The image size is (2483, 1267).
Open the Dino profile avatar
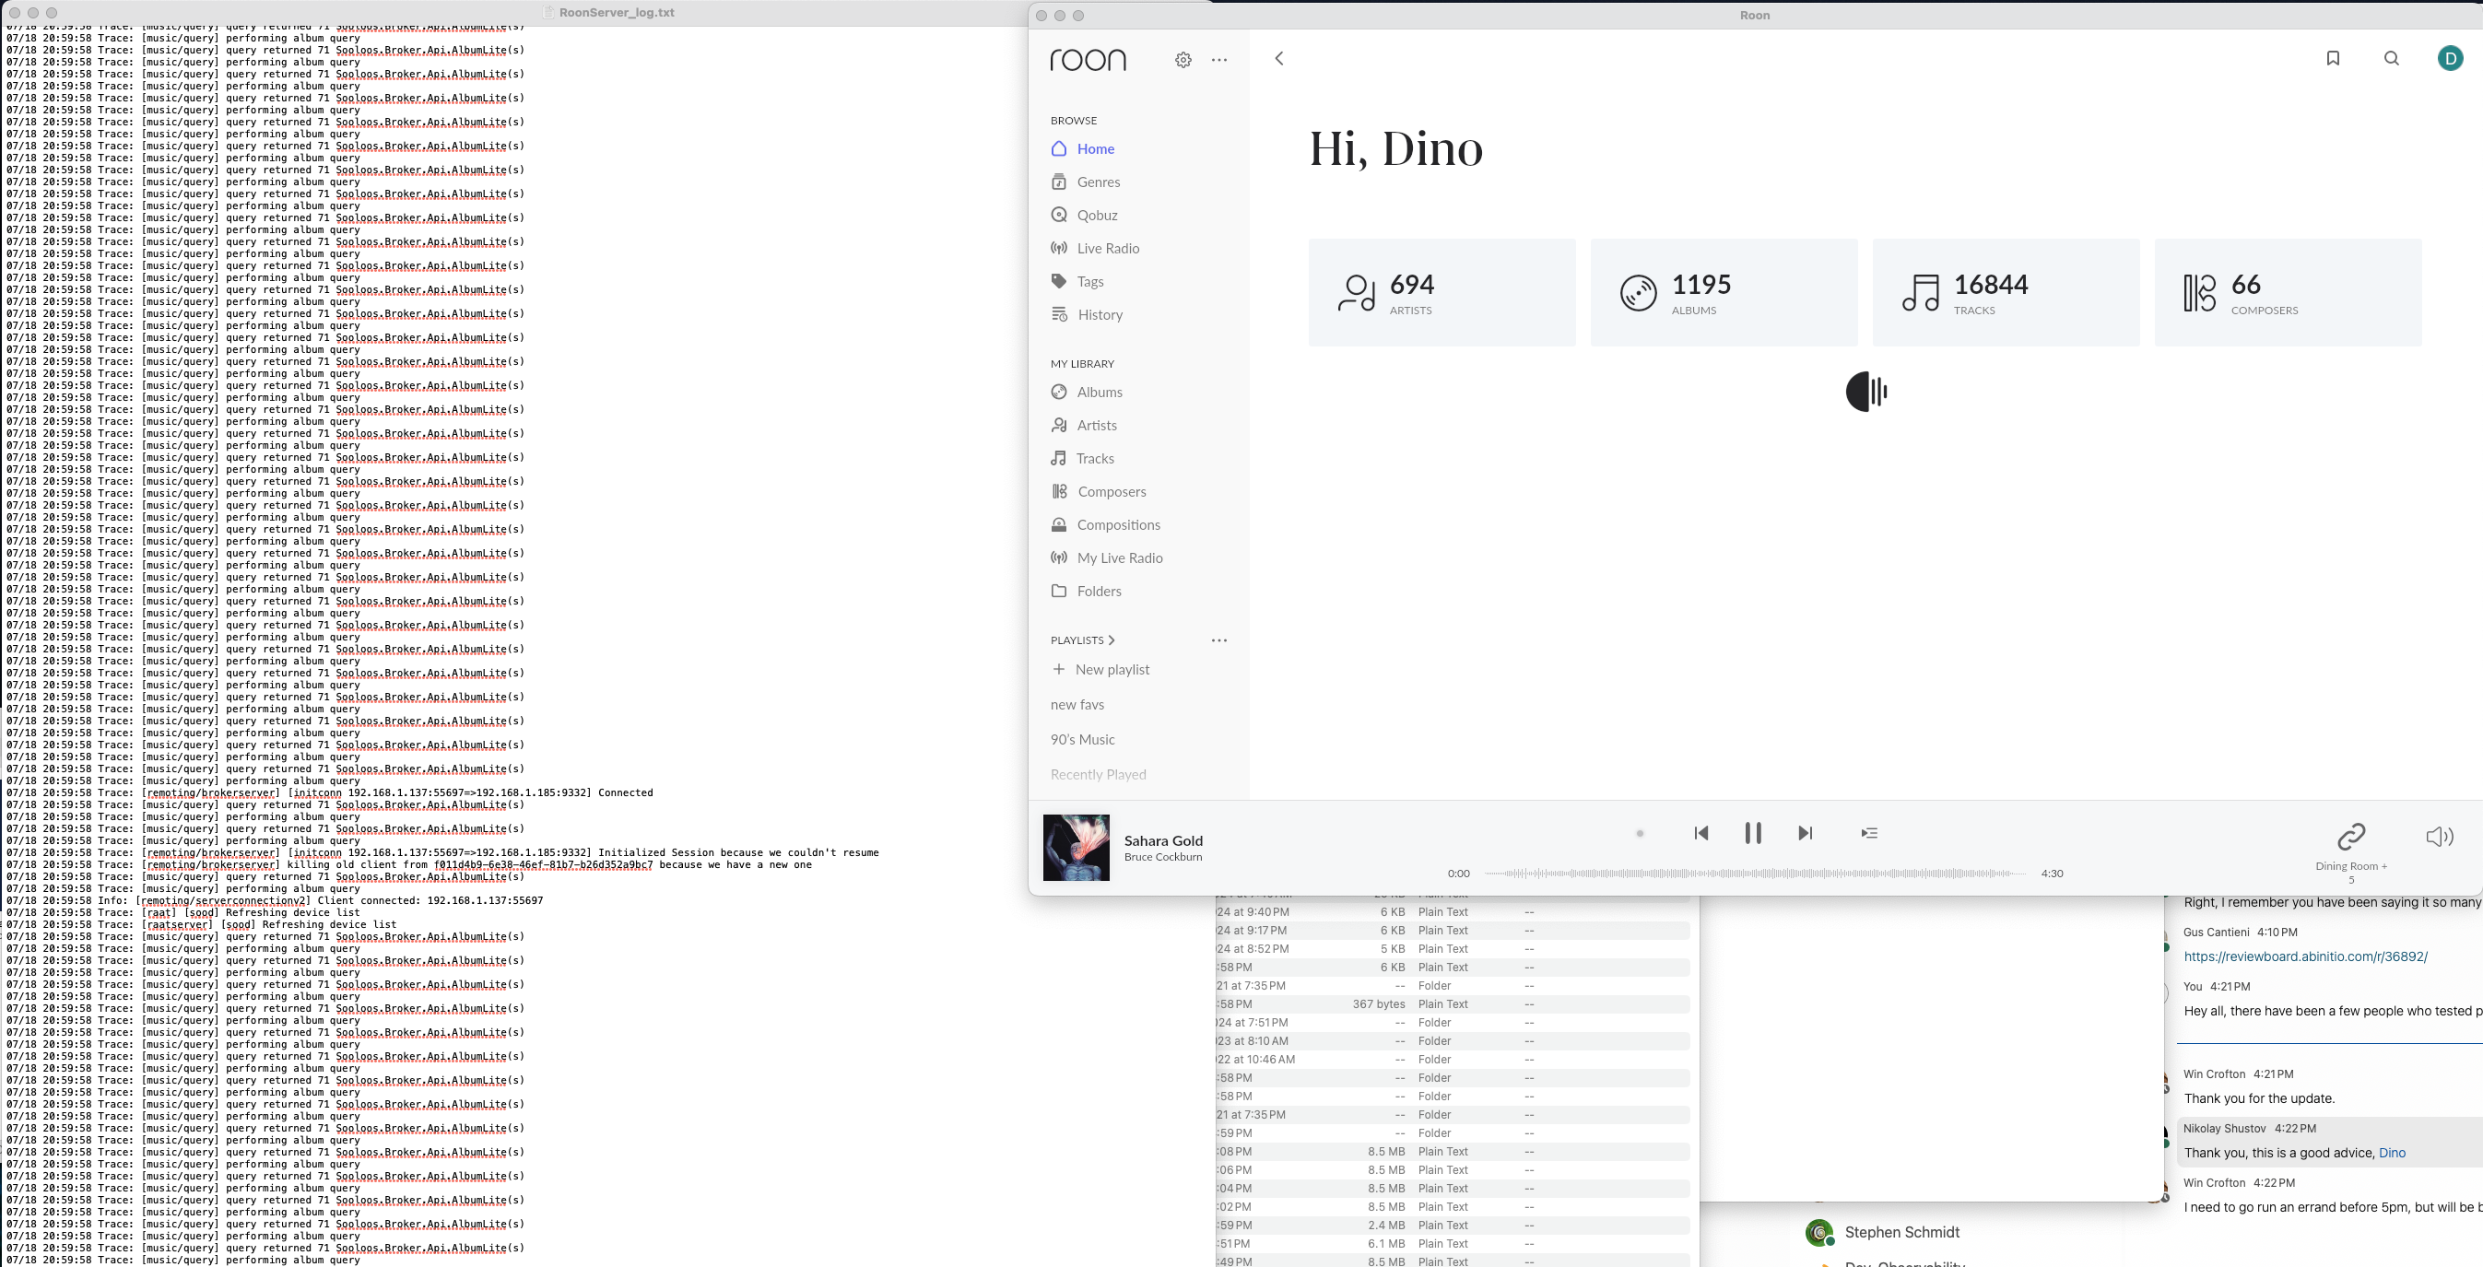2450,59
